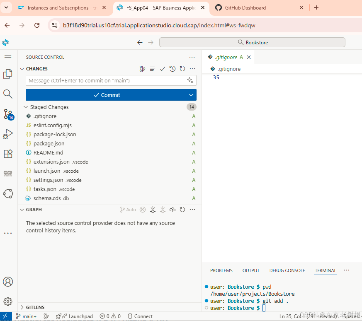The image size is (362, 321).
Task: Switch to the TERMINAL tab
Action: tap(325, 270)
